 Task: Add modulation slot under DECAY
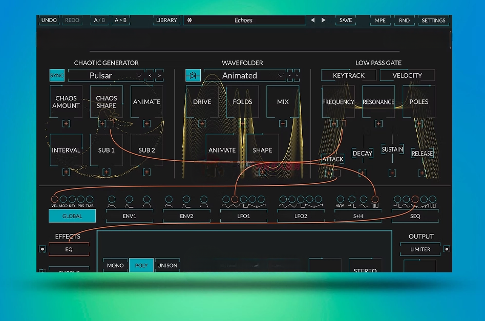click(362, 173)
